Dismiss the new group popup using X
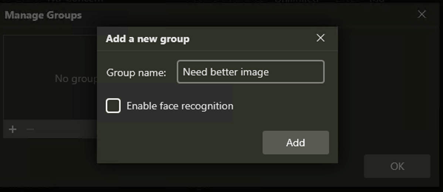Screen dimensions: 443x192 coord(320,38)
